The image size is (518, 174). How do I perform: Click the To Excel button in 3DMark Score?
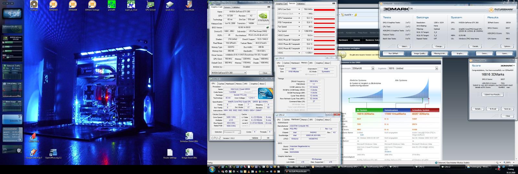coord(492,109)
